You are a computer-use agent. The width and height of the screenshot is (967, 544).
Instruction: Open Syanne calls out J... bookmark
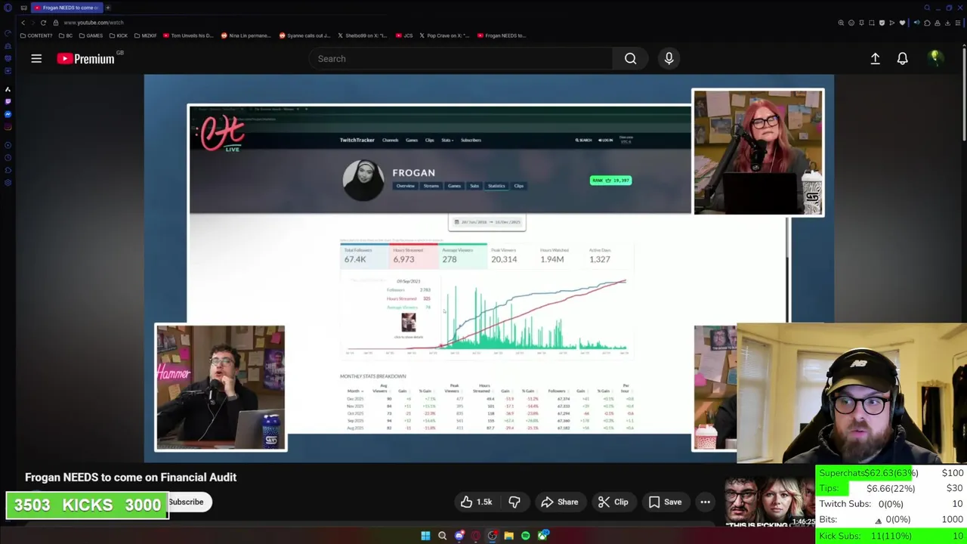[305, 36]
